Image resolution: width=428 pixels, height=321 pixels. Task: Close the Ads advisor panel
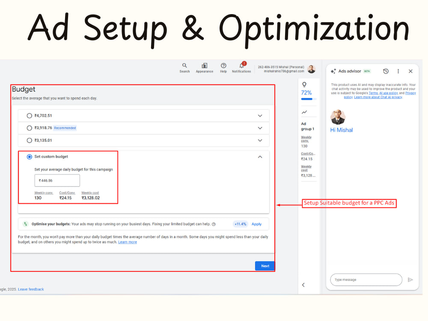click(x=410, y=71)
